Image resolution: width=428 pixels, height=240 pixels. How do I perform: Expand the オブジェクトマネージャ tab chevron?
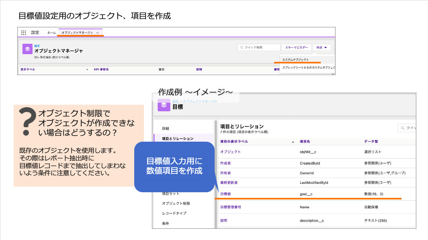(97, 33)
